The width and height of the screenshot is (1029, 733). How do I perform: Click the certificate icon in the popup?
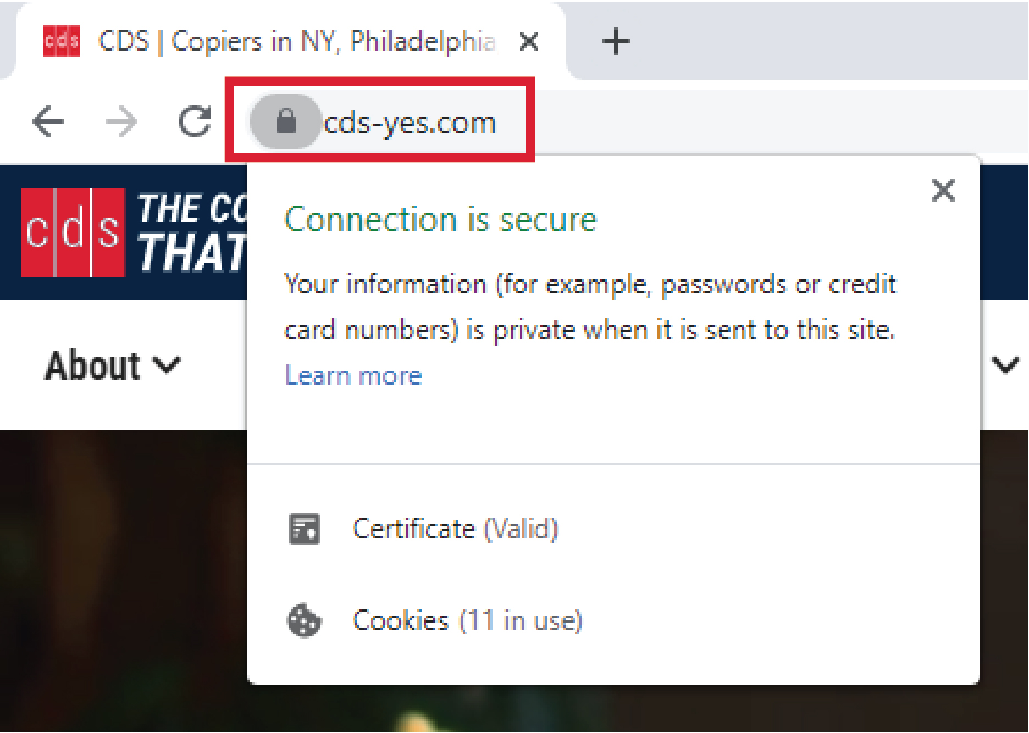(x=304, y=529)
